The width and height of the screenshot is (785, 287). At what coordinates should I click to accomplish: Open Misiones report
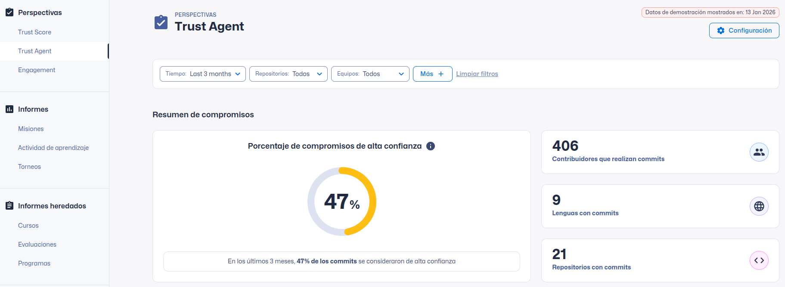pyautogui.click(x=31, y=129)
